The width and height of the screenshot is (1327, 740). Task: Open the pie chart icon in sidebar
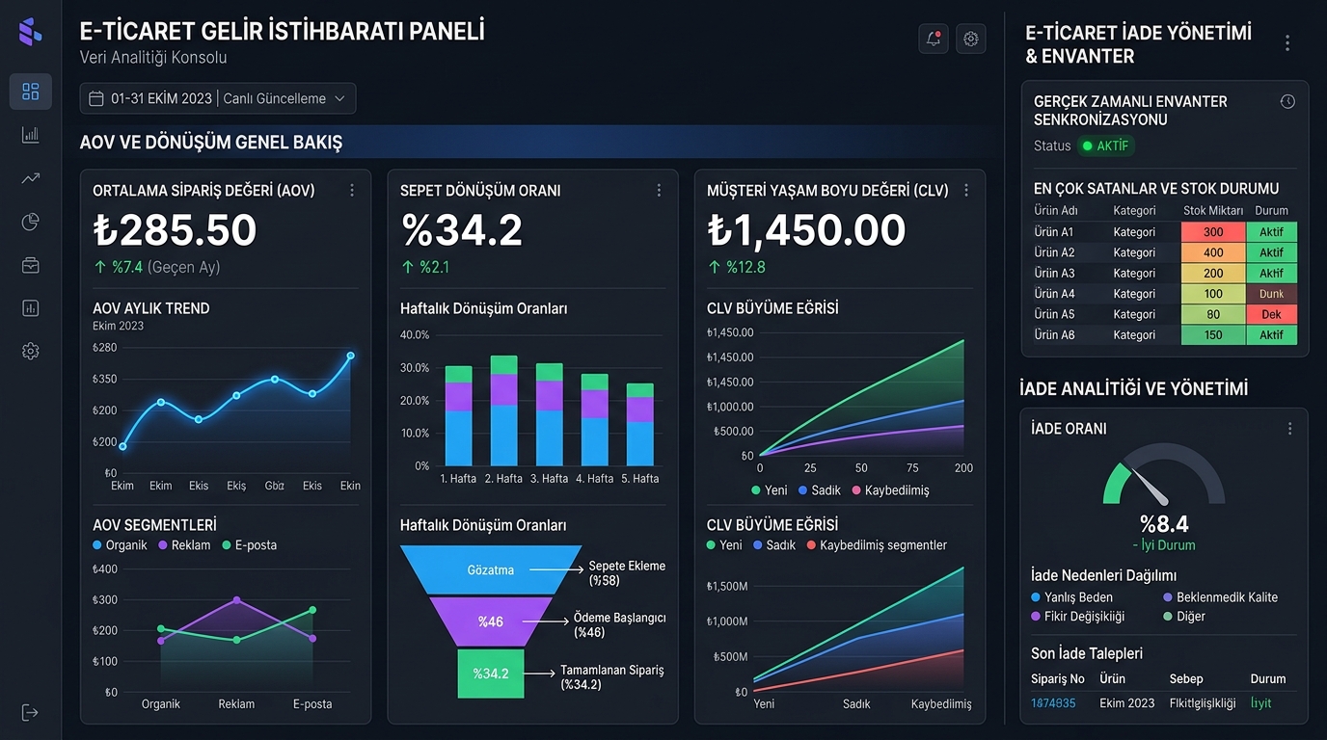[x=30, y=223]
